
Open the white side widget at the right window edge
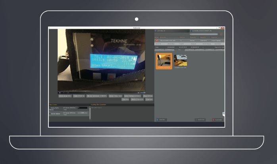coord(224,114)
